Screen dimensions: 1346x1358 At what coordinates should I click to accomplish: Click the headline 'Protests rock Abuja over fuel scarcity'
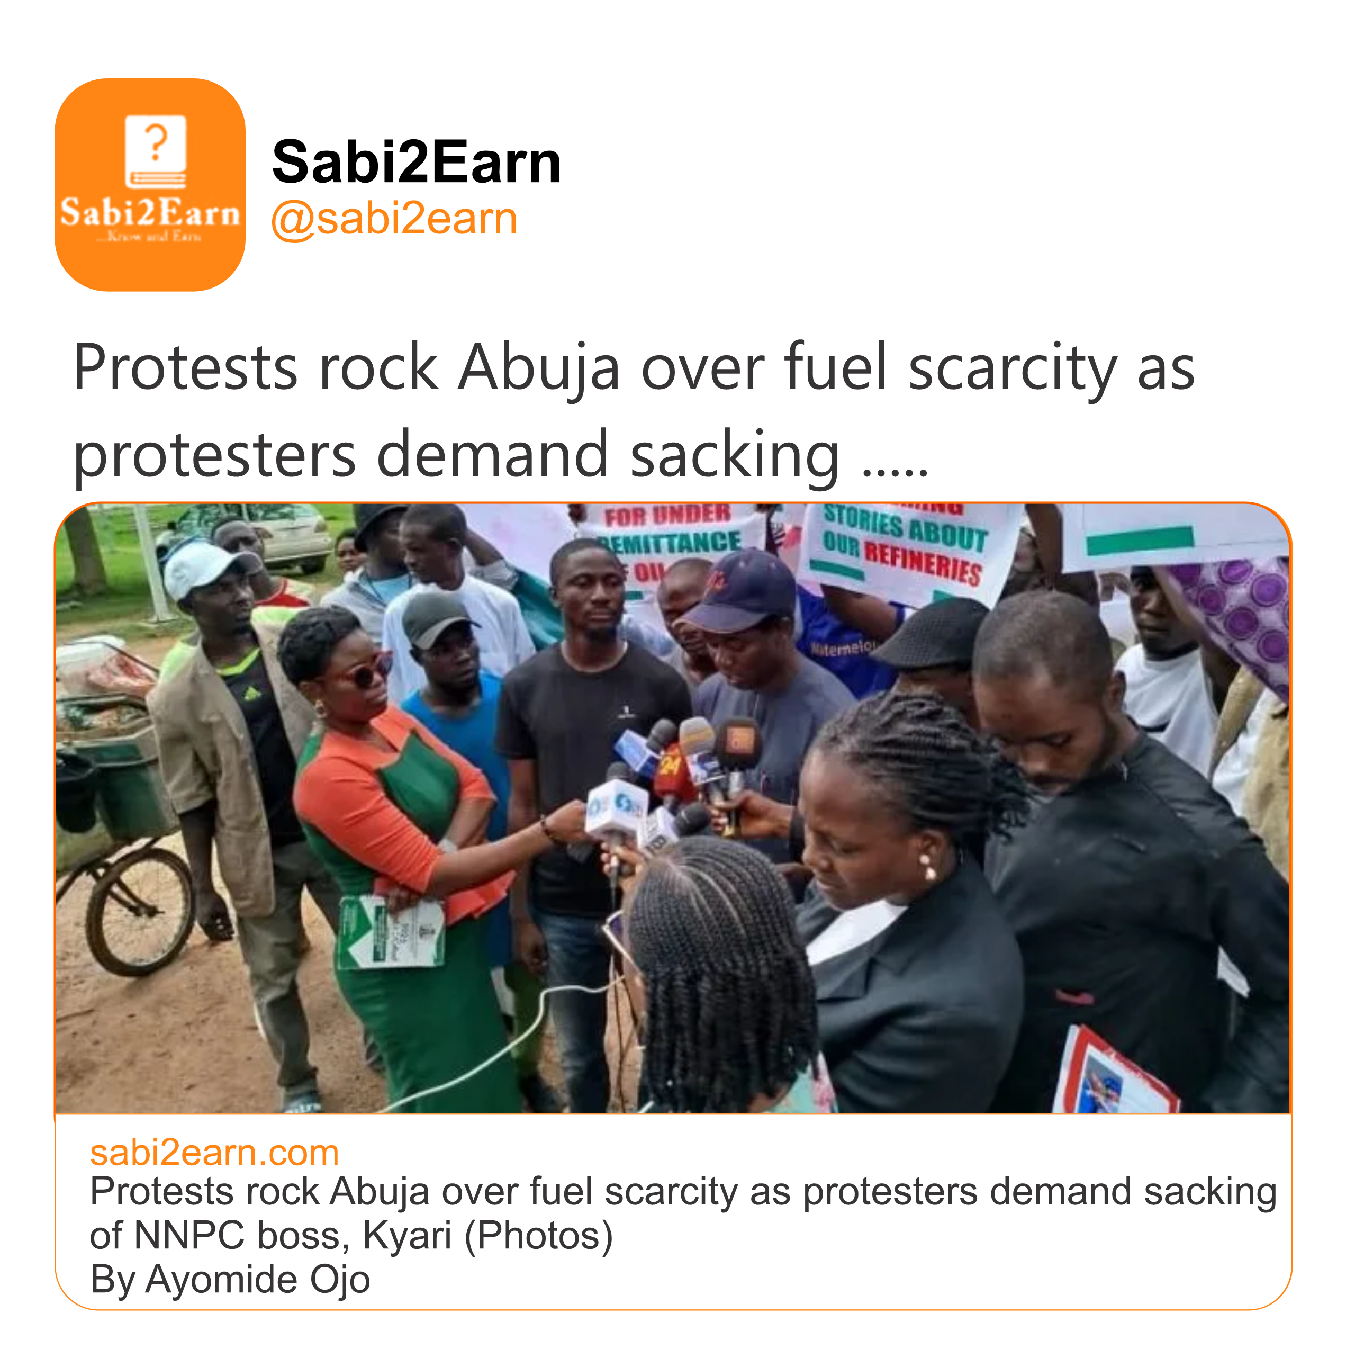pos(634,367)
